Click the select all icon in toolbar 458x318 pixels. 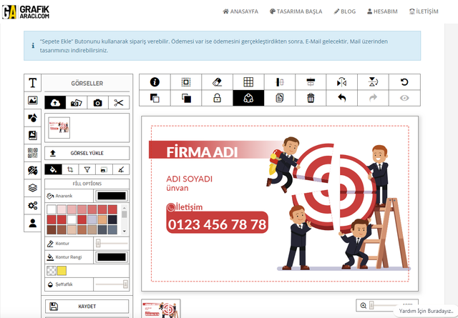tap(186, 82)
